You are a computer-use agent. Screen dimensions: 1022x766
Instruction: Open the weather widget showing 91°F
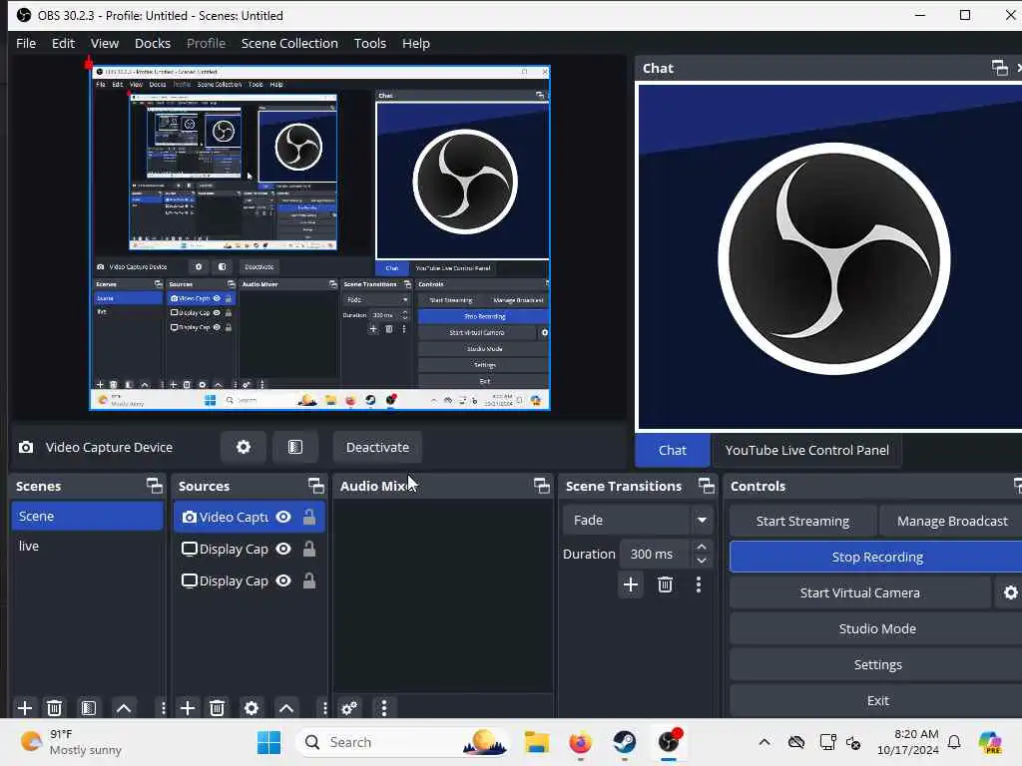click(x=71, y=742)
